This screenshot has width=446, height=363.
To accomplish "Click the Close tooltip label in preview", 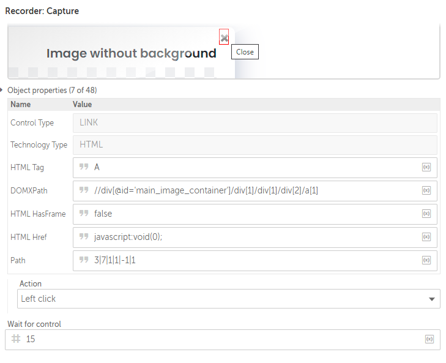I will coord(245,52).
